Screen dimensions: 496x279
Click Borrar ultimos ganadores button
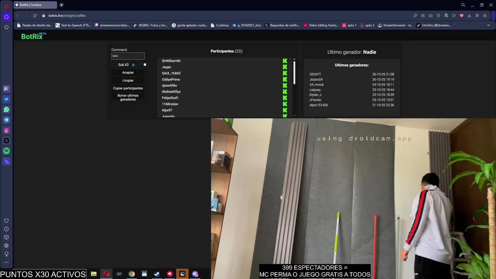(128, 97)
